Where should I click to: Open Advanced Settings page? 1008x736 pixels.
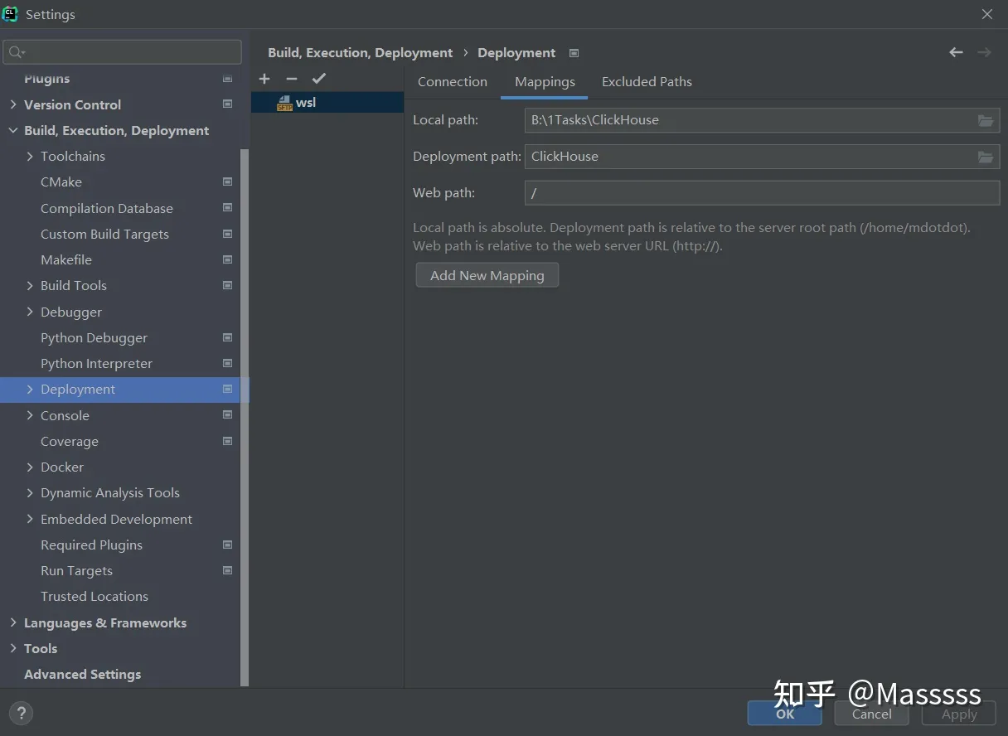(x=82, y=674)
